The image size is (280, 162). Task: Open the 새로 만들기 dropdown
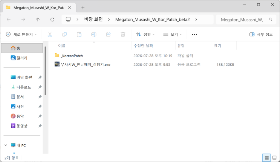(21, 34)
